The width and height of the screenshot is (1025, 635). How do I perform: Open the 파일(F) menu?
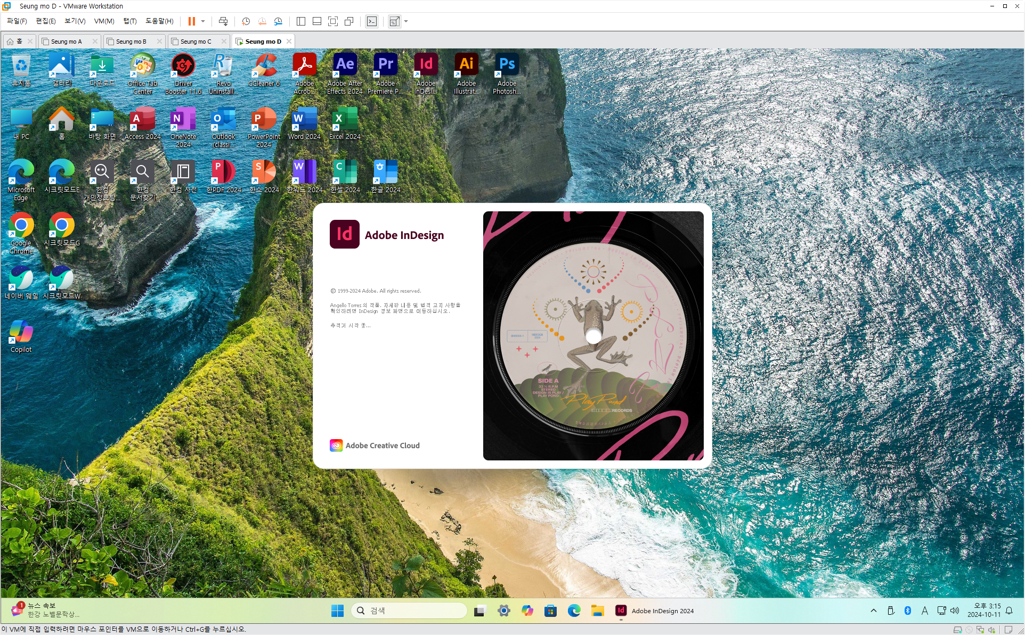[x=17, y=21]
